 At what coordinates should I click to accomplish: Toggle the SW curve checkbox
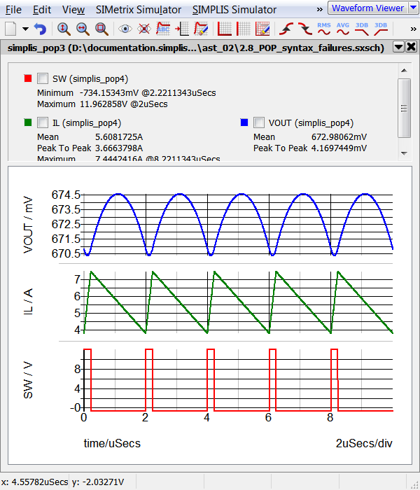[x=42, y=78]
